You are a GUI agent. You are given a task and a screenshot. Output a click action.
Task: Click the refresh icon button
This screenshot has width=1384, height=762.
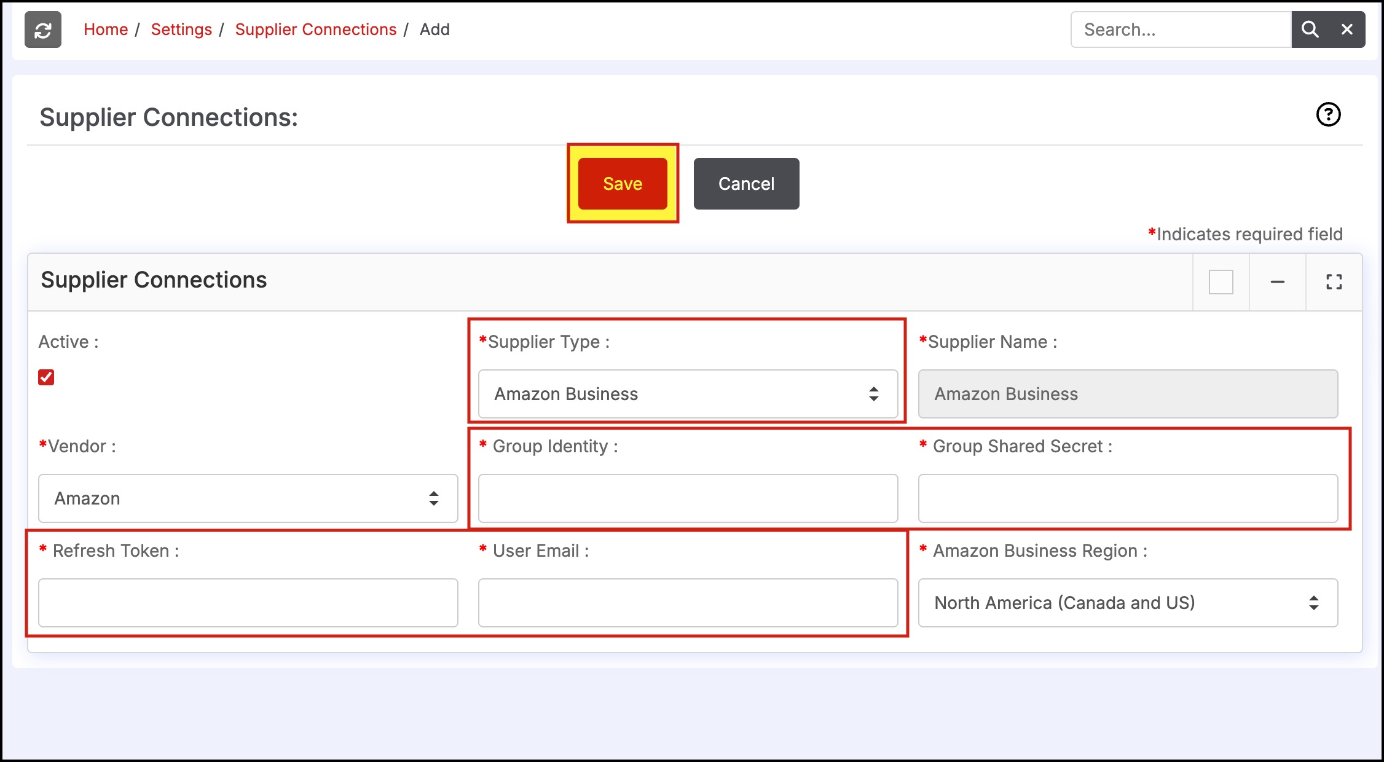[x=43, y=29]
